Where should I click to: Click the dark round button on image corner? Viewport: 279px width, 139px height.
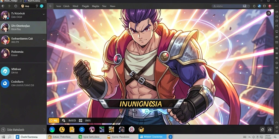tap(268, 13)
